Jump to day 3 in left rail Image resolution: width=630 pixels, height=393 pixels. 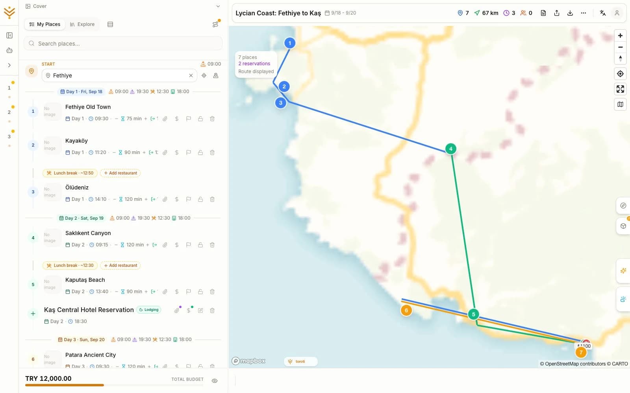[9, 137]
